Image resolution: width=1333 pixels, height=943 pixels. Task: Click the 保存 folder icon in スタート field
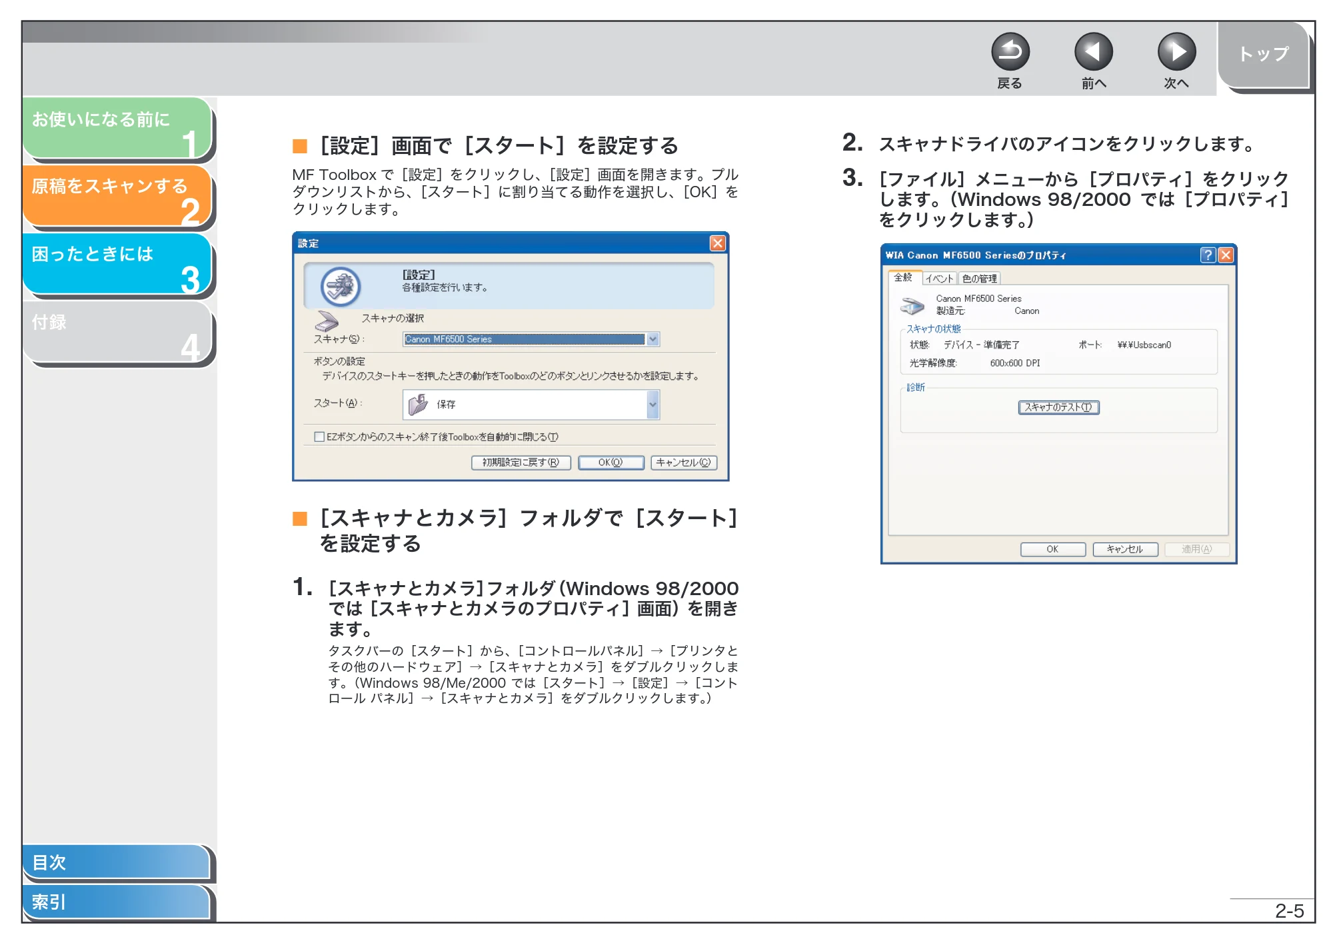[418, 404]
